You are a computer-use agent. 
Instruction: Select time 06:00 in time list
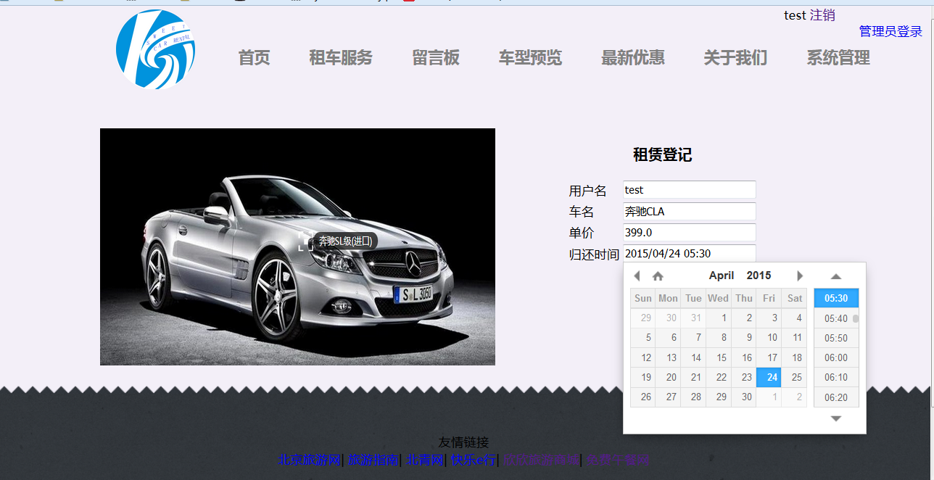click(x=836, y=357)
